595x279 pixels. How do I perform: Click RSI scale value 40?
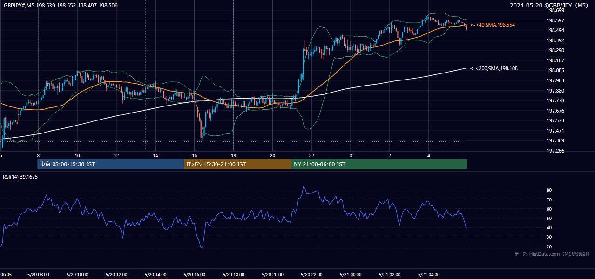pos(549,227)
